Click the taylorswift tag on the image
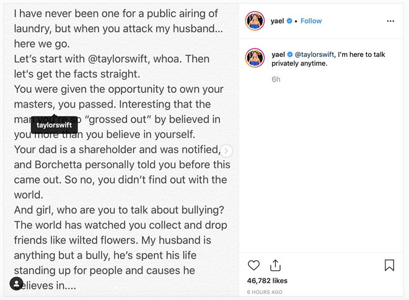409x300 pixels. click(x=55, y=126)
